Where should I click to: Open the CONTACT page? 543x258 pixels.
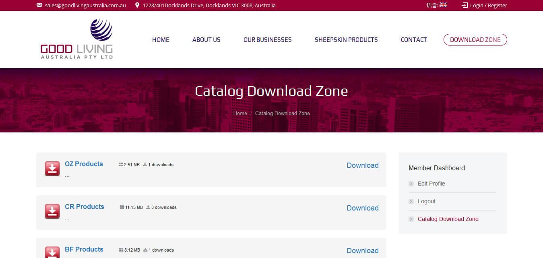(x=413, y=39)
